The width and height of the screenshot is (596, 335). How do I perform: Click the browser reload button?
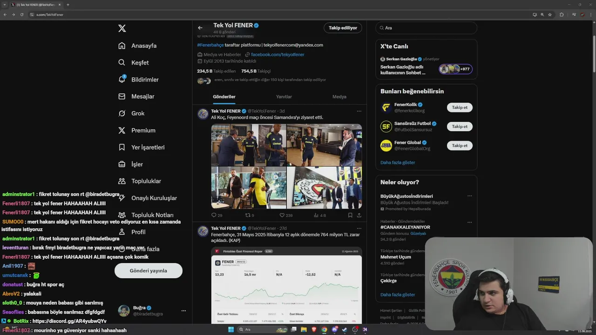pyautogui.click(x=21, y=14)
